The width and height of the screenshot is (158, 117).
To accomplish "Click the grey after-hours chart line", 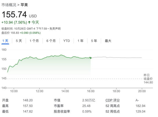I will coord(118,57).
